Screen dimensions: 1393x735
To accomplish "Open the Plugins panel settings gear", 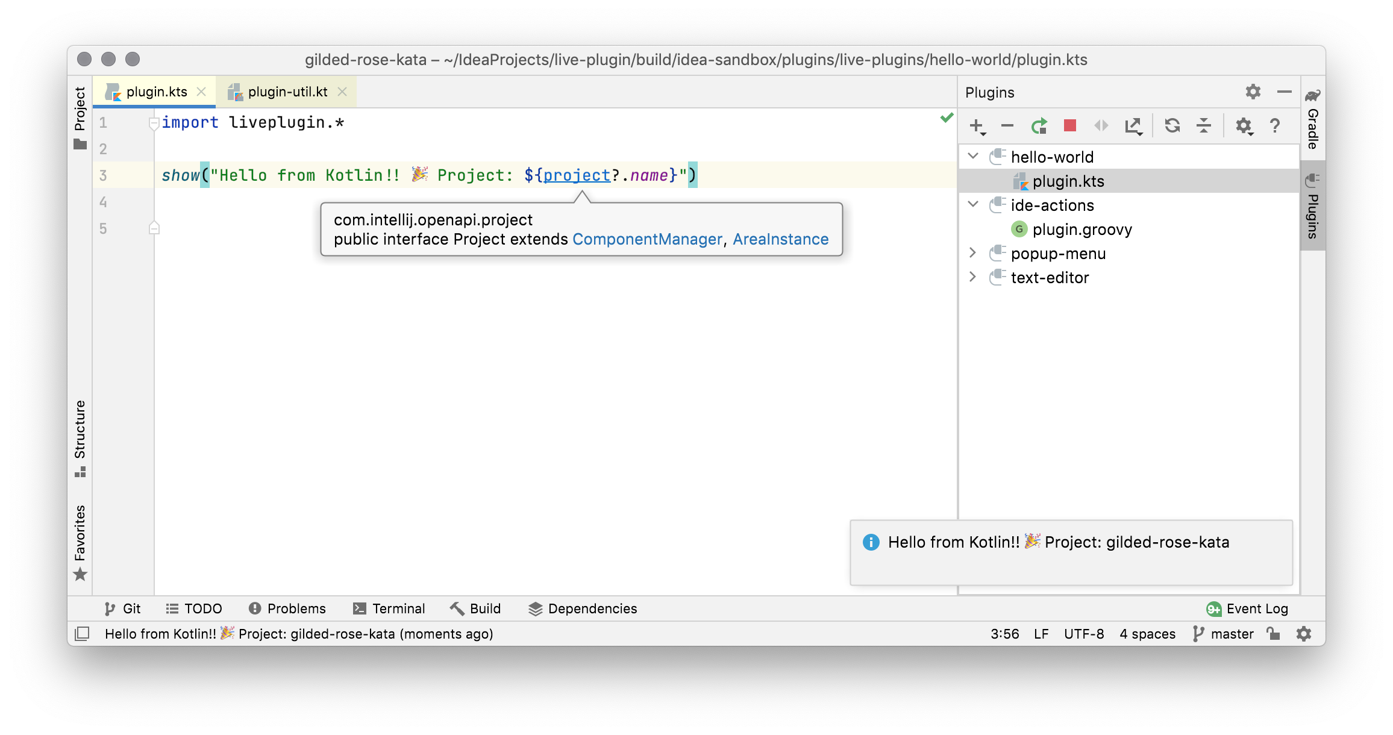I will (x=1253, y=92).
